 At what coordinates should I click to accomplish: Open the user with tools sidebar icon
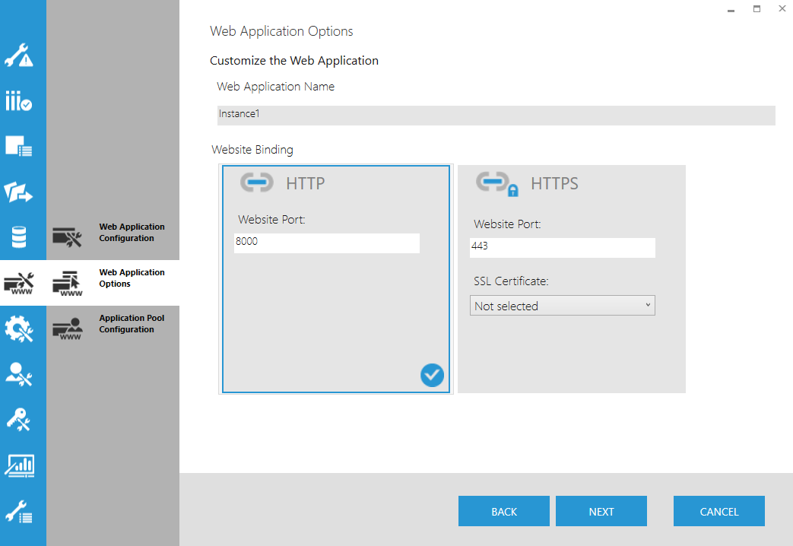click(x=19, y=374)
